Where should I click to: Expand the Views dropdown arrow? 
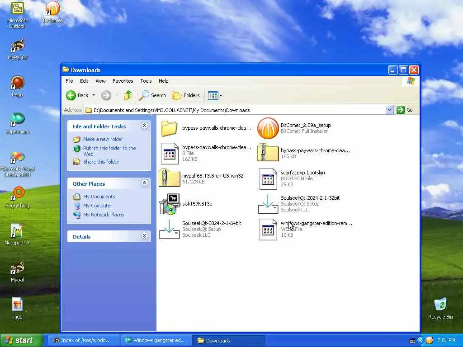coord(221,95)
